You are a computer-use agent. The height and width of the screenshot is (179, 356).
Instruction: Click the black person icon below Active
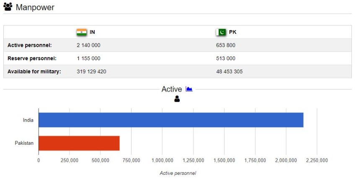pyautogui.click(x=177, y=99)
